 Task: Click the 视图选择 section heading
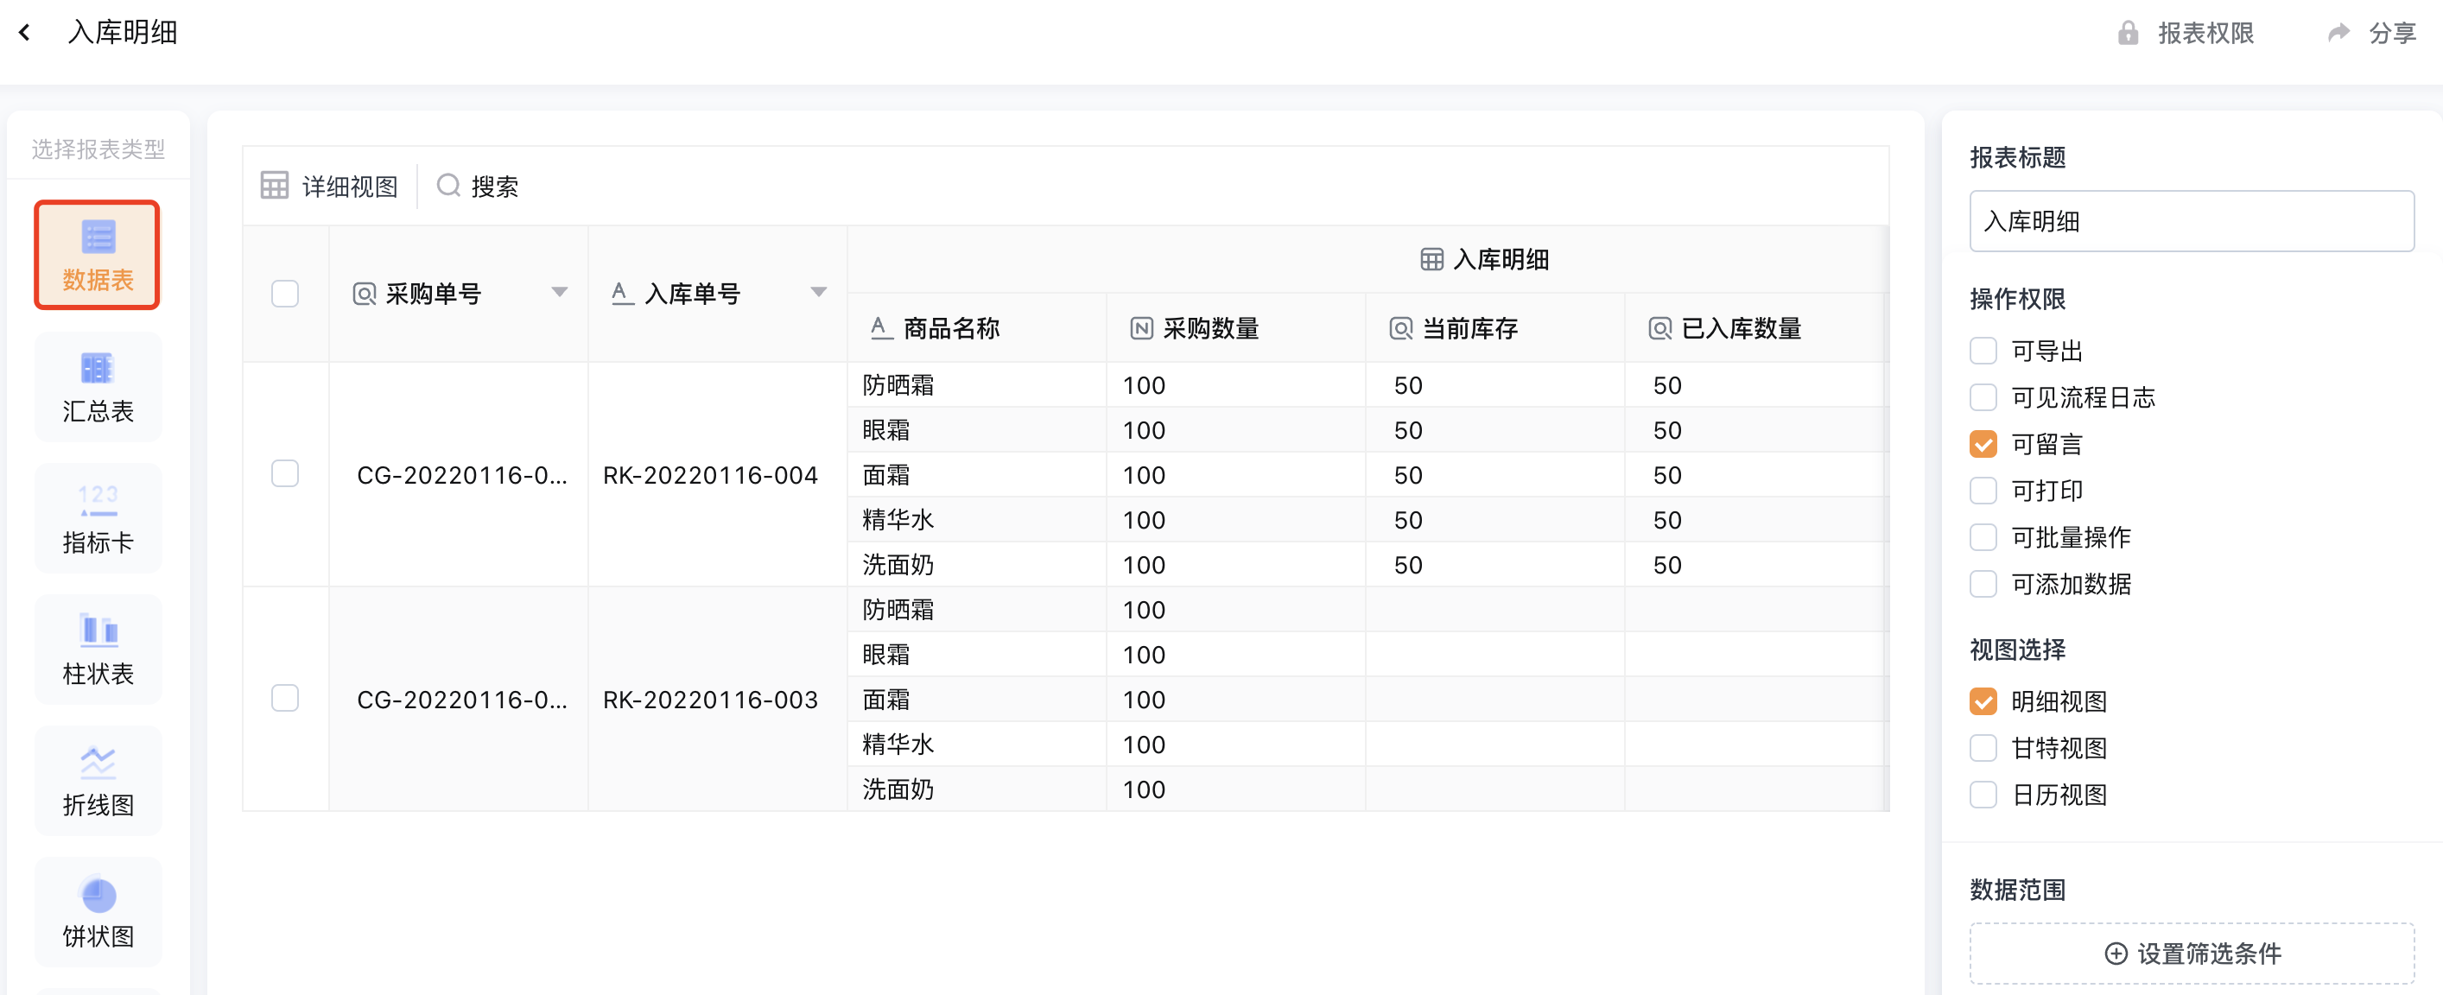click(x=2017, y=650)
